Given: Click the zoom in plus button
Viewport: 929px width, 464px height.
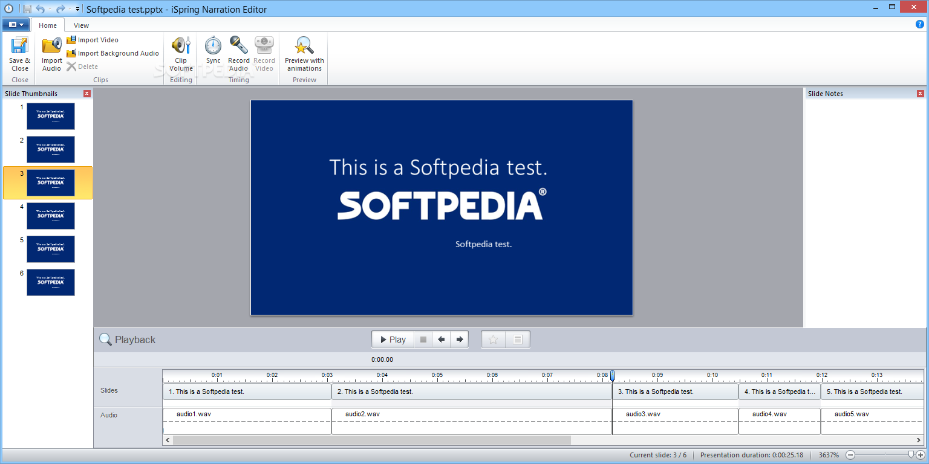Looking at the screenshot, I should (x=921, y=455).
